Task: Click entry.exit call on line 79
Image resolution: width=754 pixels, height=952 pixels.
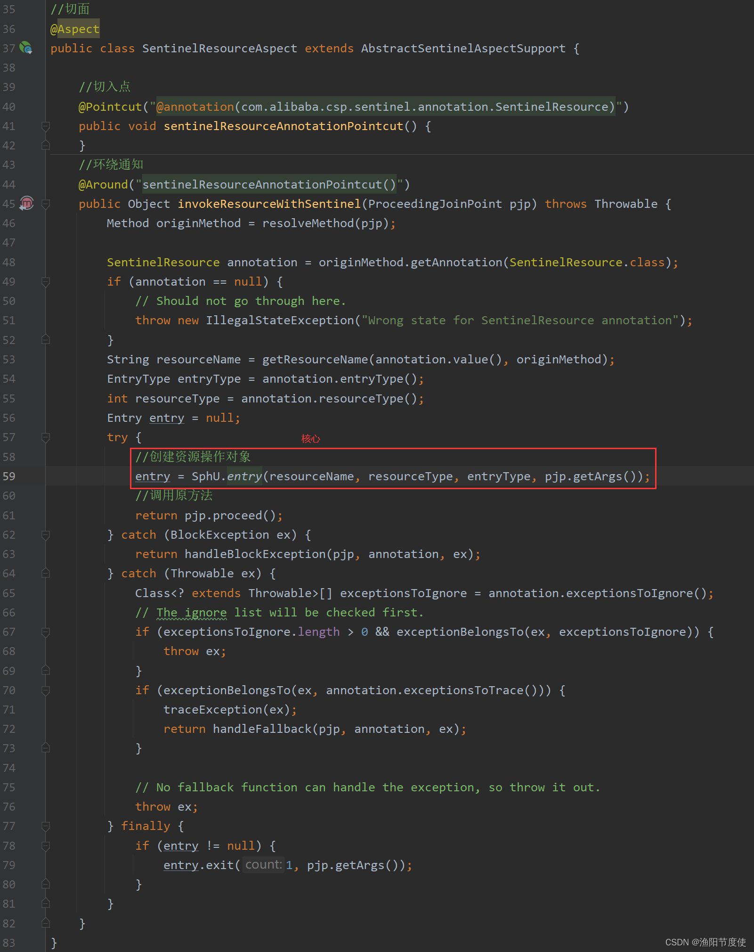Action: tap(198, 865)
